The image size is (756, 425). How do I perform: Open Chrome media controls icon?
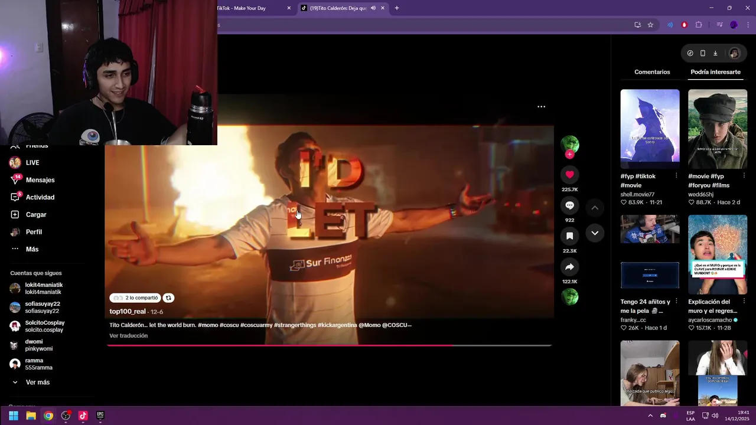[x=719, y=25]
